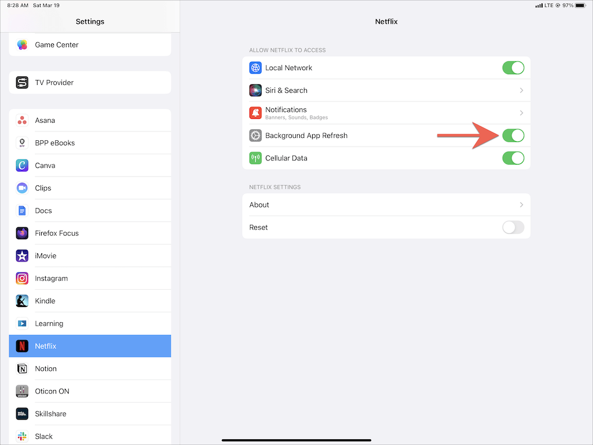Tap the green Cellular Data antenna icon
This screenshot has height=445, width=593.
[255, 158]
